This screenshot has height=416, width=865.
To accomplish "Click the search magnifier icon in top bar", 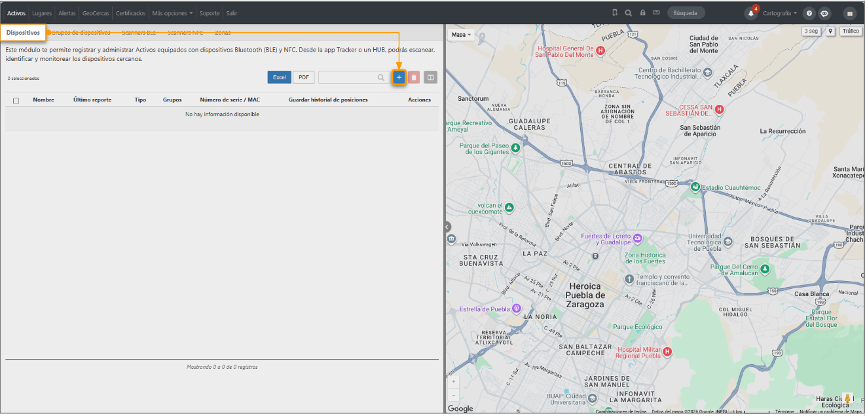I will (x=628, y=12).
